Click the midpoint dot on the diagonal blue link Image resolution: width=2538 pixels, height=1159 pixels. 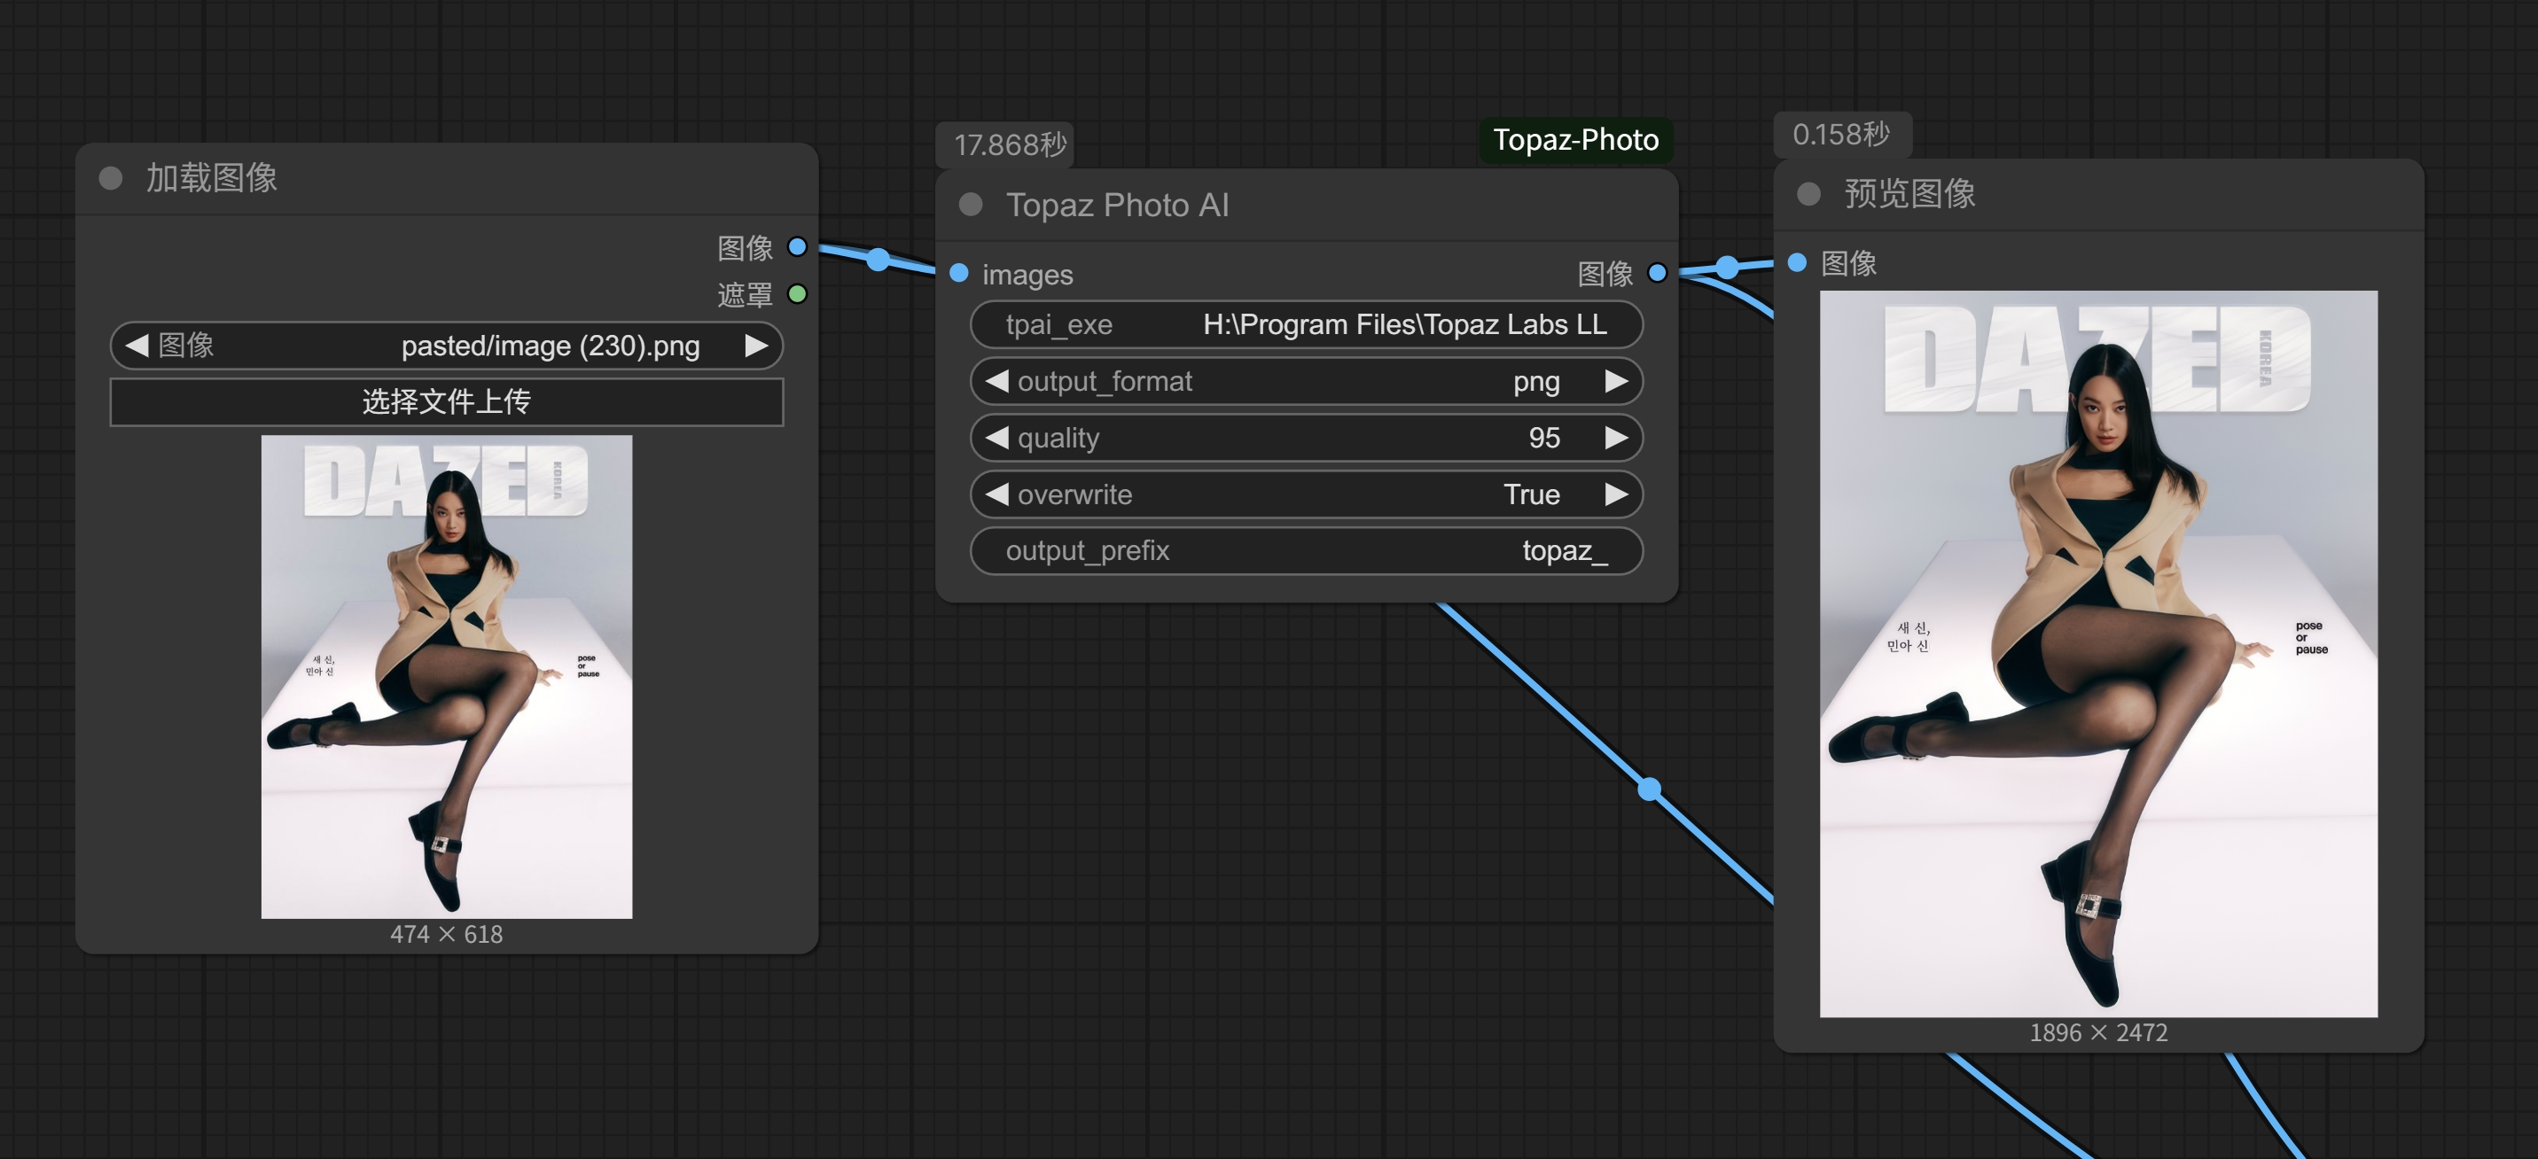[1650, 788]
